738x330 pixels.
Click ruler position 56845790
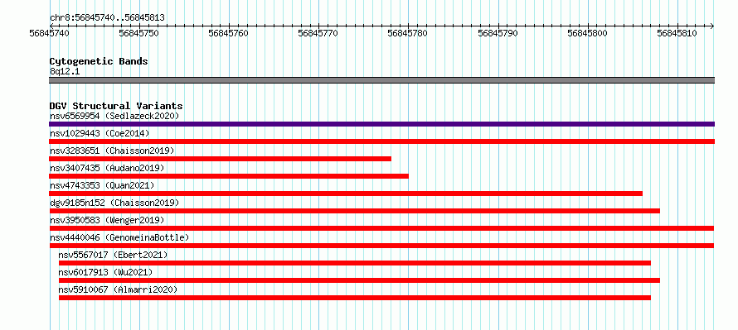498,33
